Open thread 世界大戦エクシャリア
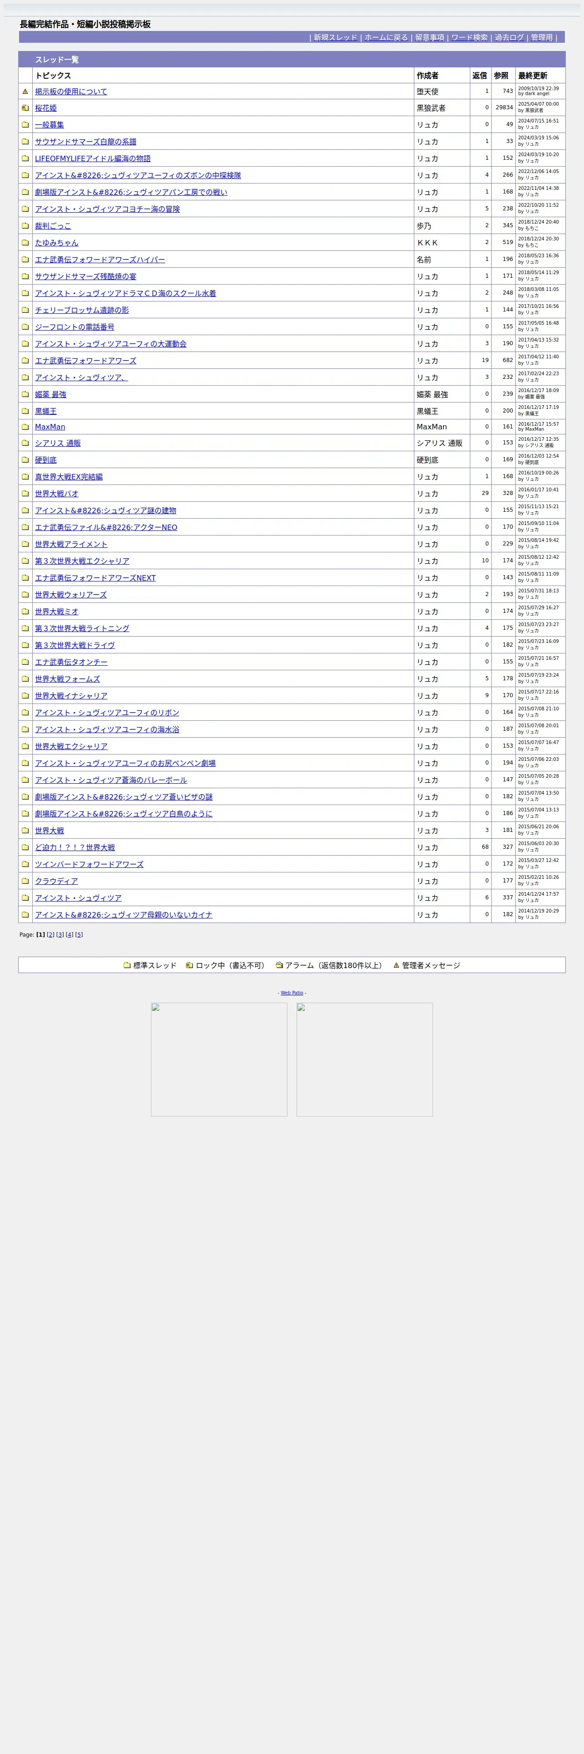Image resolution: width=584 pixels, height=1754 pixels. [x=70, y=746]
